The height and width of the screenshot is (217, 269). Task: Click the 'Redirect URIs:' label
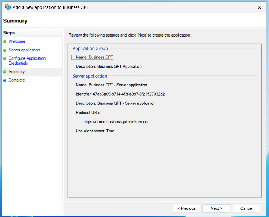click(88, 112)
